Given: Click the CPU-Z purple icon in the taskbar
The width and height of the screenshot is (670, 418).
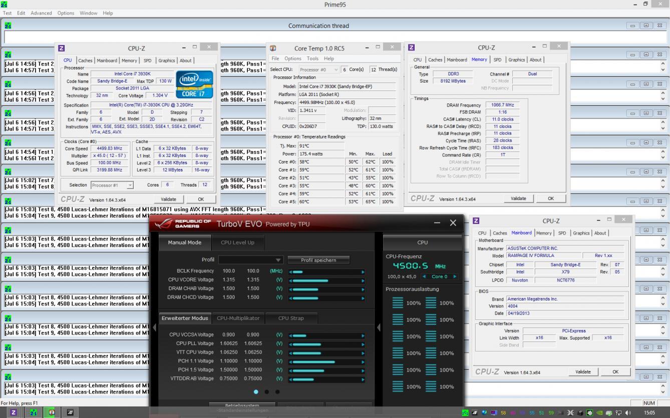Looking at the screenshot, I should point(14,412).
